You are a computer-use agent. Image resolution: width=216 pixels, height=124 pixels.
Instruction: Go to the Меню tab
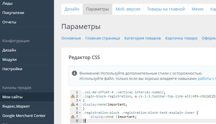[x=197, y=9]
